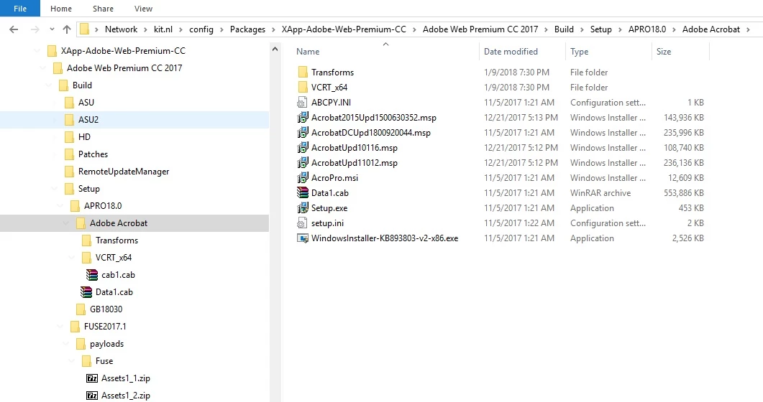Click Build in the address breadcrumb
The height and width of the screenshot is (402, 763).
tap(564, 29)
